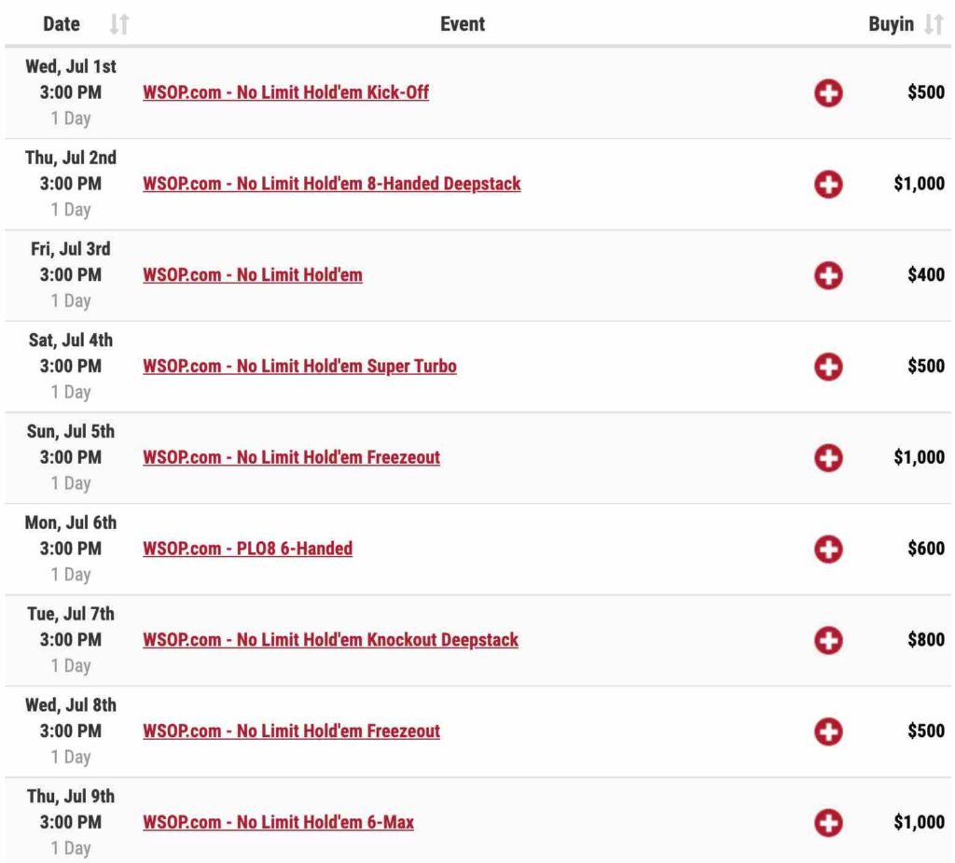Expand details for the Kick-Off $500 event
The height and width of the screenshot is (863, 955).
(828, 92)
